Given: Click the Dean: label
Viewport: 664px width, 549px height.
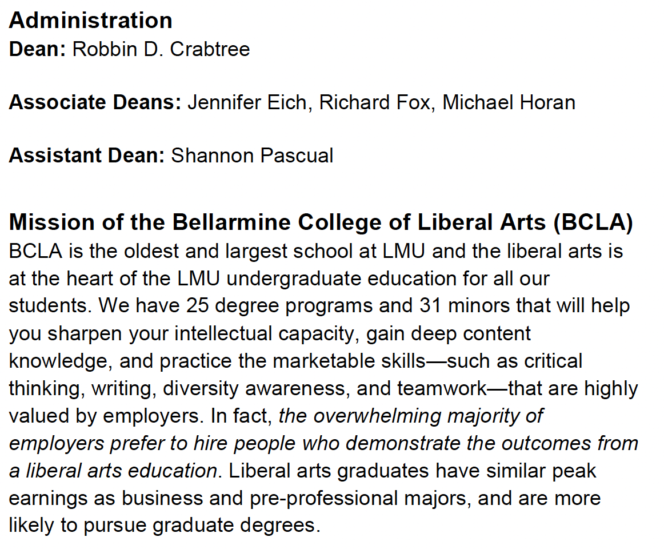Looking at the screenshot, I should pos(37,49).
